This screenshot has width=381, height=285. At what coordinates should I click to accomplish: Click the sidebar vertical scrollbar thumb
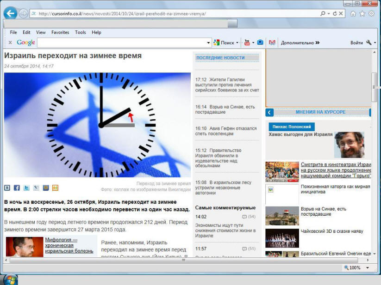click(x=374, y=87)
